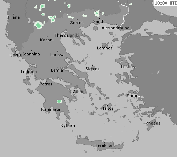This screenshot has height=157, width=177.
Task: Select the Larissa label
Action: [57, 55]
